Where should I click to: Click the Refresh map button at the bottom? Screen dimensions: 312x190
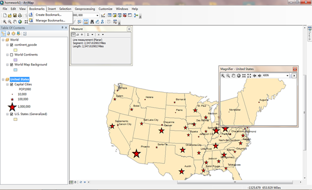tap(80, 182)
